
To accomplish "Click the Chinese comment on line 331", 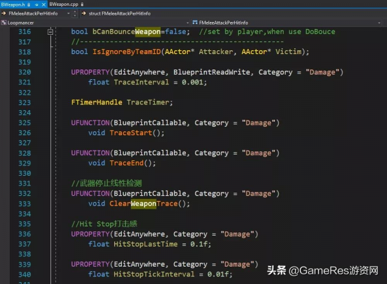I will (x=106, y=183).
